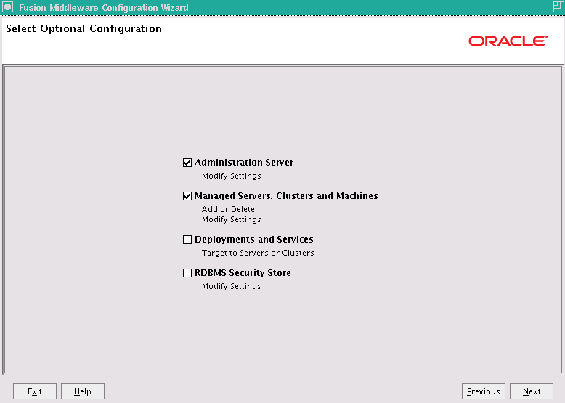The height and width of the screenshot is (403, 565).
Task: Click 'Modify Settings' under Administration Server
Action: [232, 176]
